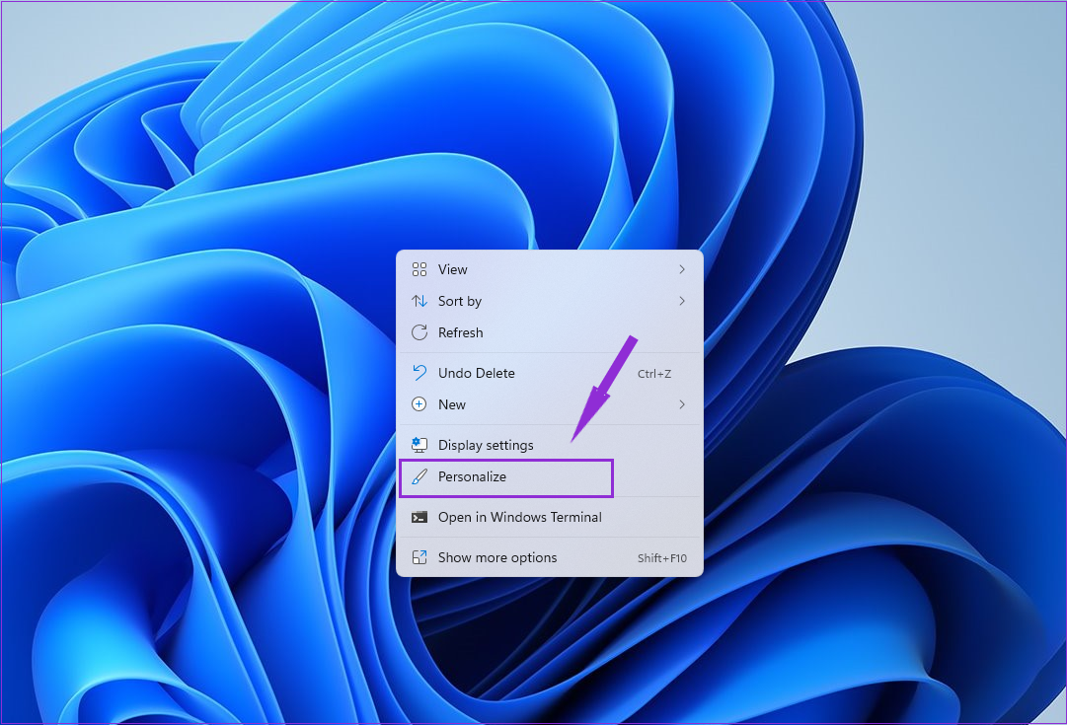The width and height of the screenshot is (1067, 725).
Task: Choose Display settings from the menu
Action: pos(486,444)
